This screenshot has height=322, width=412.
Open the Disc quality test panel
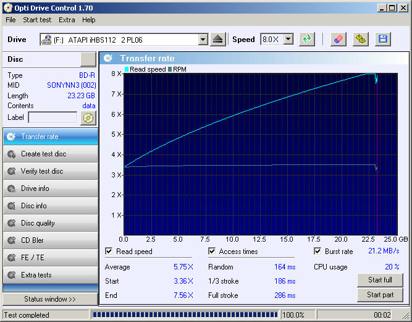point(49,223)
